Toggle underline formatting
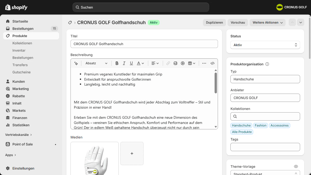 click(x=131, y=63)
